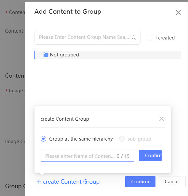Viewport: 188px width, 196px height.
Task: Click the search magnifier icon
Action: (x=134, y=38)
